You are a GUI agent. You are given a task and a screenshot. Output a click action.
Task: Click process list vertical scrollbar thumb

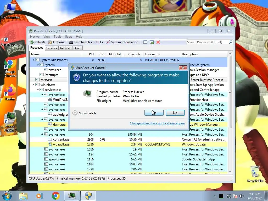(230, 92)
